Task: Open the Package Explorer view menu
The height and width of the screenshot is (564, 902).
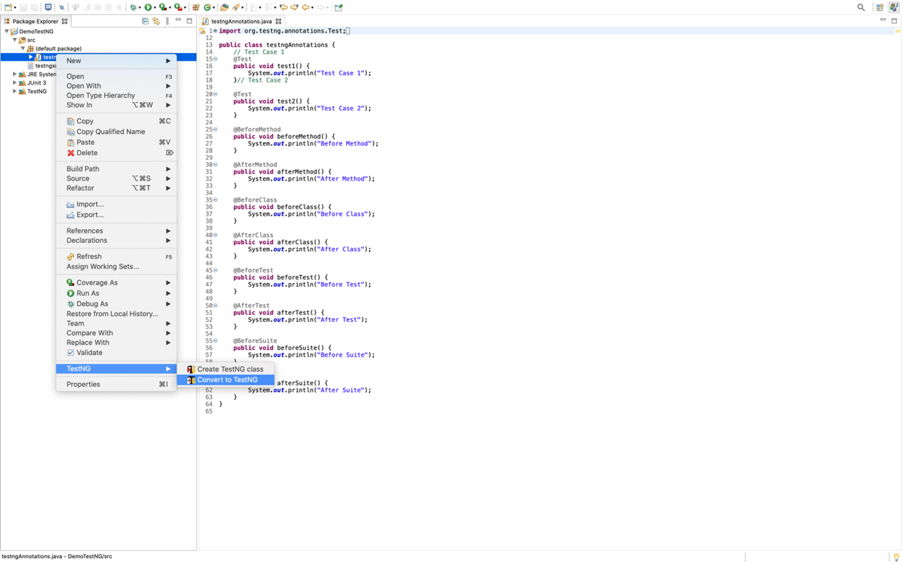Action: tap(167, 21)
